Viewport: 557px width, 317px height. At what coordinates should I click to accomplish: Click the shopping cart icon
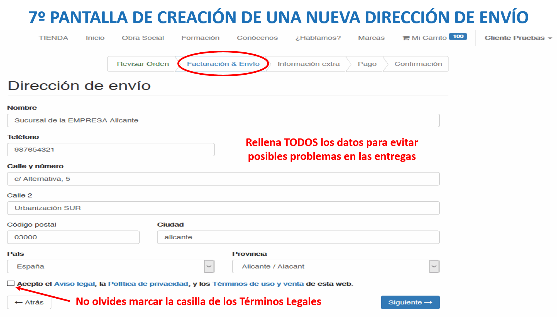pyautogui.click(x=406, y=38)
